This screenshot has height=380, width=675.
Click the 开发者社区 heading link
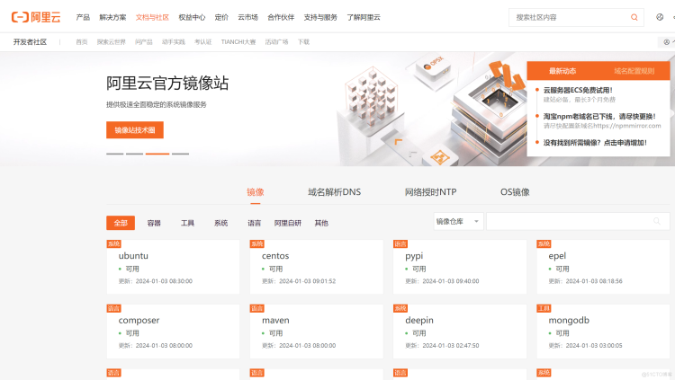pyautogui.click(x=30, y=41)
